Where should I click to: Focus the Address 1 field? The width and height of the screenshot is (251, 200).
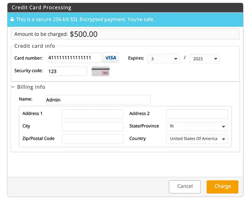[x=93, y=114]
